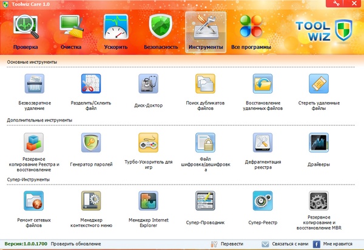Click the Стереть удаленные файлы icon

click(318, 84)
